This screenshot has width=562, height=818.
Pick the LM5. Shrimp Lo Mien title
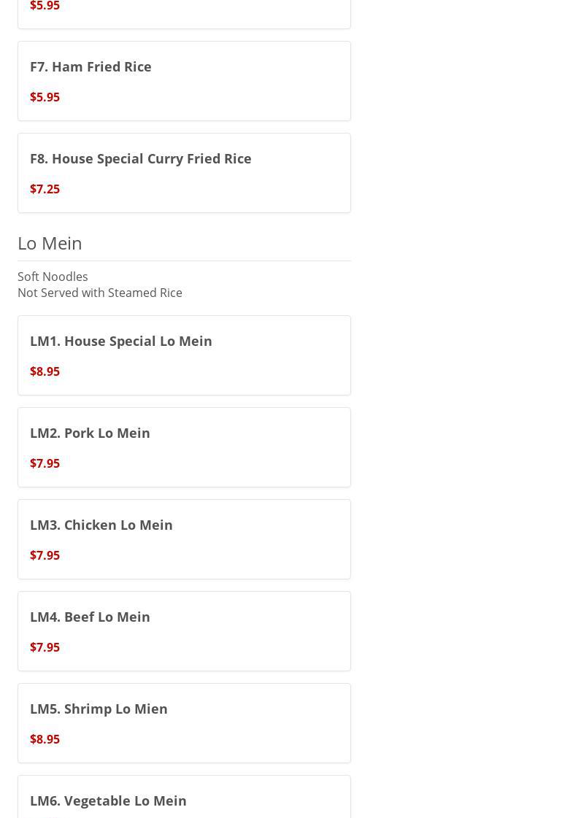(99, 709)
